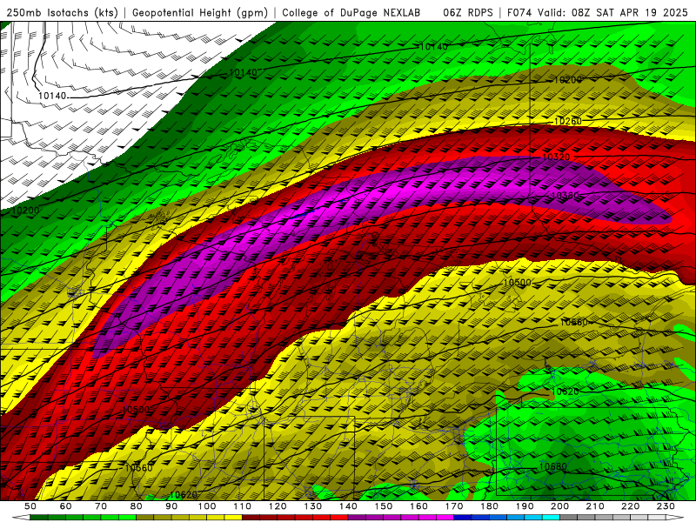Click the 180 value on the color scale
This screenshot has width=696, height=522.
tap(489, 506)
